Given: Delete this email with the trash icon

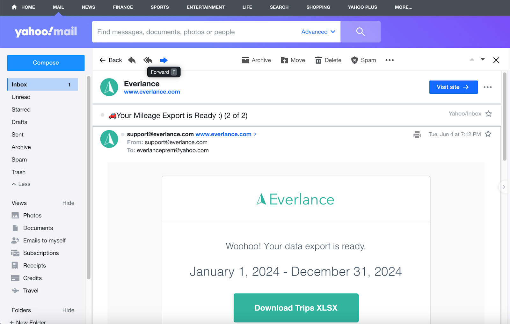Looking at the screenshot, I should (x=328, y=60).
